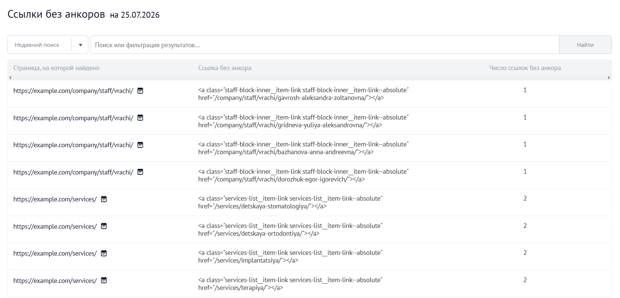
Task: Open first staff/vrachi page link
Action: tap(73, 91)
